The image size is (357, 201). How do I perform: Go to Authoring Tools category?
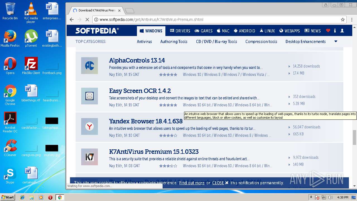(174, 42)
